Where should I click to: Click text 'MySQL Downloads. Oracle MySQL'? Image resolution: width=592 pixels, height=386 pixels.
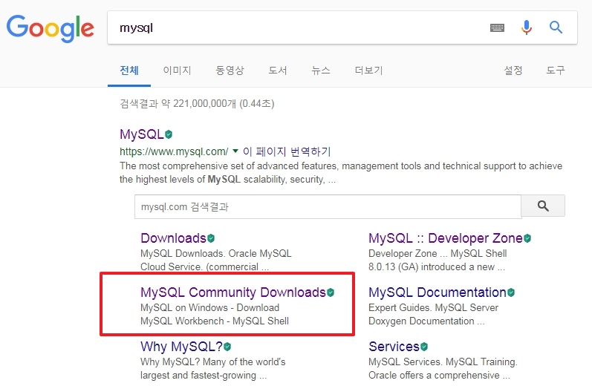click(x=216, y=253)
